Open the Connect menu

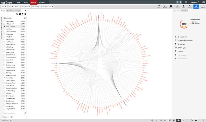[18, 2]
